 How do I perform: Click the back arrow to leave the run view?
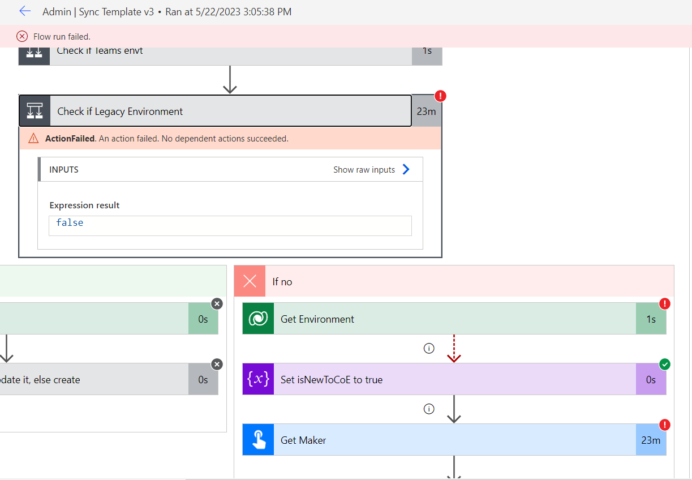coord(25,11)
